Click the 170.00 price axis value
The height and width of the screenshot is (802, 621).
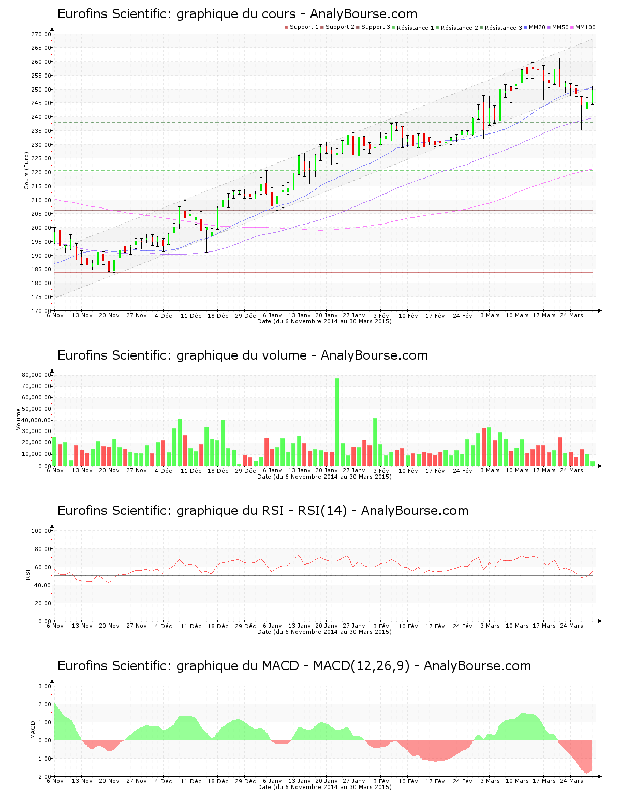pos(41,311)
